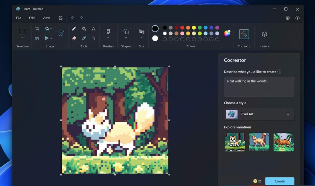Screen dimensions: 315x186
Task: Pick the Color picker eyedropper tool
Action: [x=84, y=38]
